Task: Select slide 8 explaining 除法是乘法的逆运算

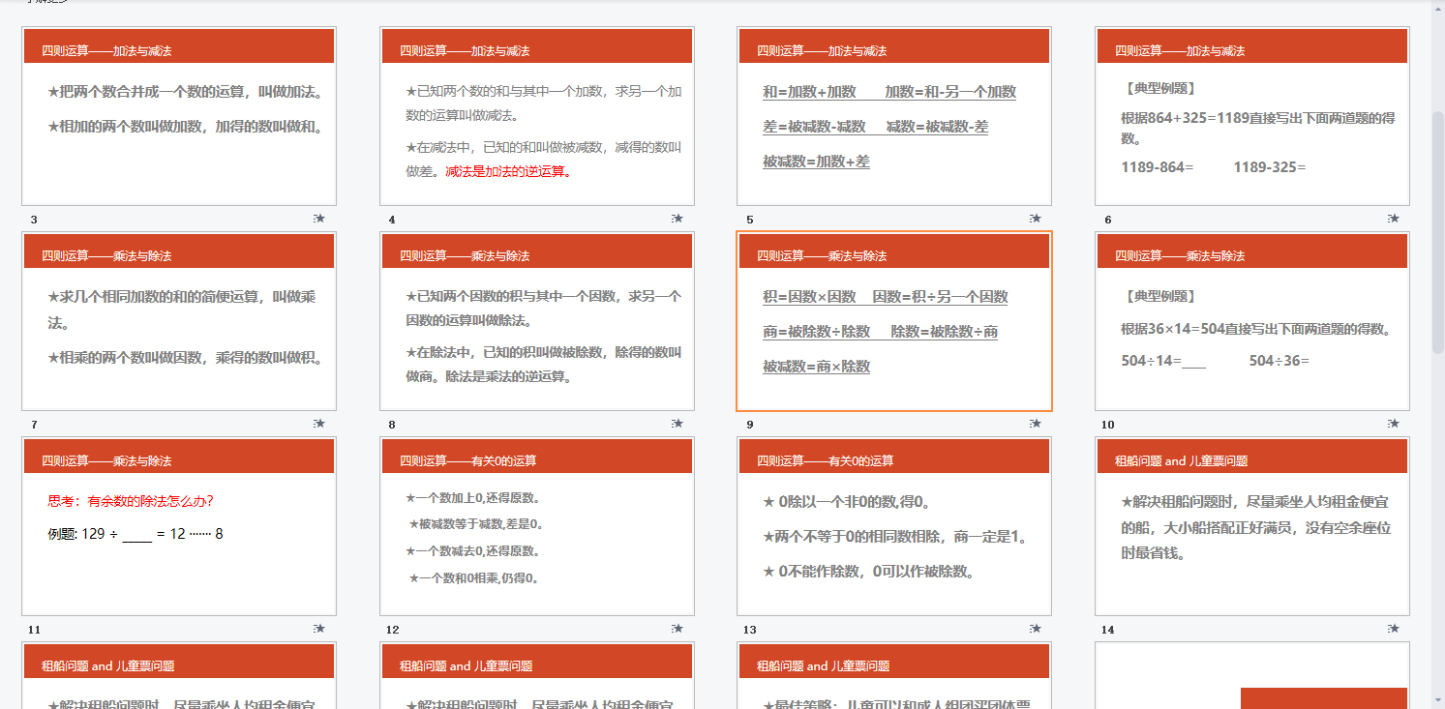Action: click(537, 321)
